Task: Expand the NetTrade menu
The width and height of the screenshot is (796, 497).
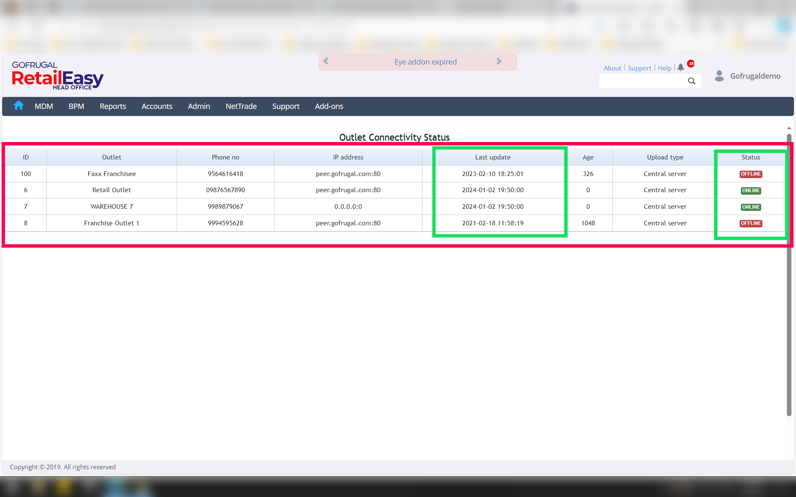Action: [241, 106]
